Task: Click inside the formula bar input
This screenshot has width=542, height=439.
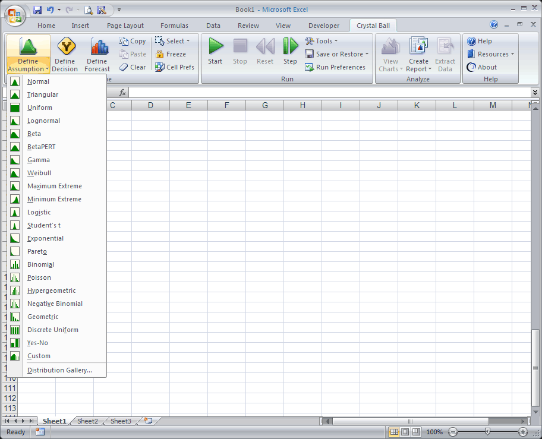Action: pos(330,93)
